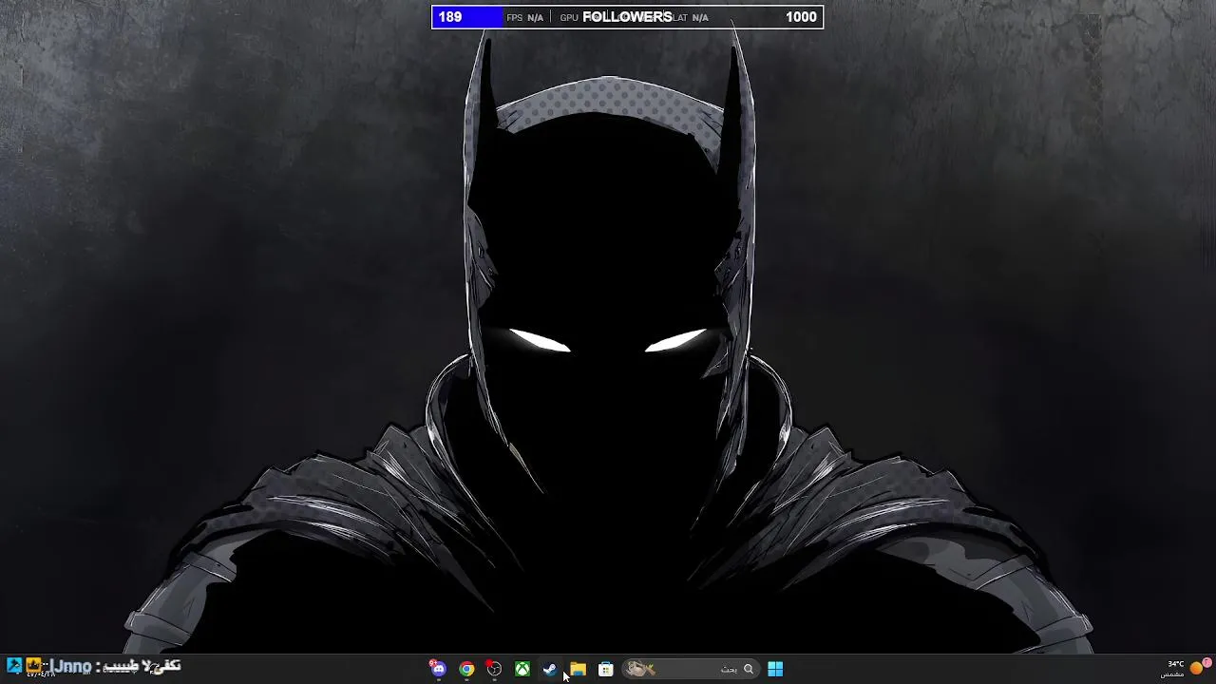Image resolution: width=1216 pixels, height=684 pixels.
Task: Launch Google Chrome from the taskbar
Action: pos(466,669)
